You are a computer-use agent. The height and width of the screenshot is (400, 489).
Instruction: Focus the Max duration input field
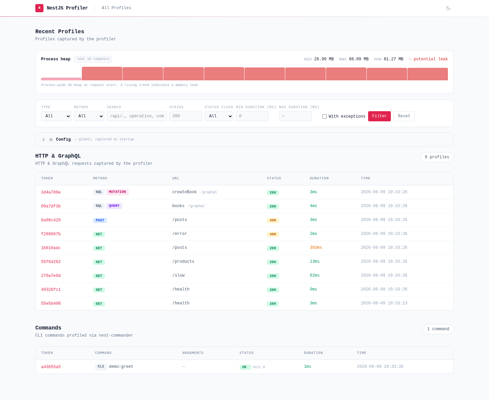pos(295,116)
